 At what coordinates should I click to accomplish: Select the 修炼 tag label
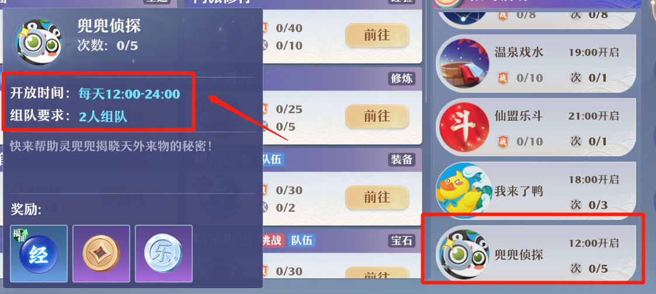[x=402, y=79]
